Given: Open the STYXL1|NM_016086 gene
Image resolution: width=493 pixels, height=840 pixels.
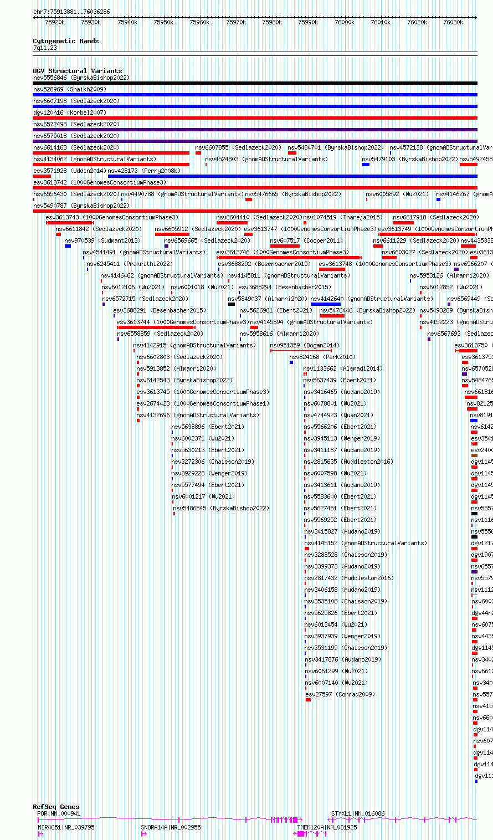Looking at the screenshot, I should click(x=358, y=813).
